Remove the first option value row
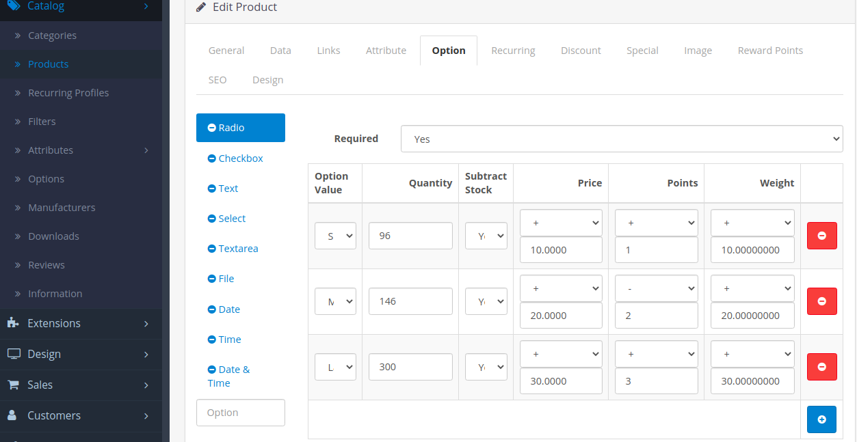Viewport: 857px width, 442px height. [x=821, y=235]
